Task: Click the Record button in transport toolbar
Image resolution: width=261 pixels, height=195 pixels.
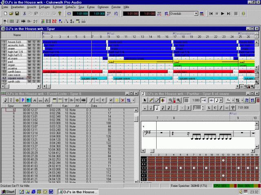Action: [x=236, y=13]
